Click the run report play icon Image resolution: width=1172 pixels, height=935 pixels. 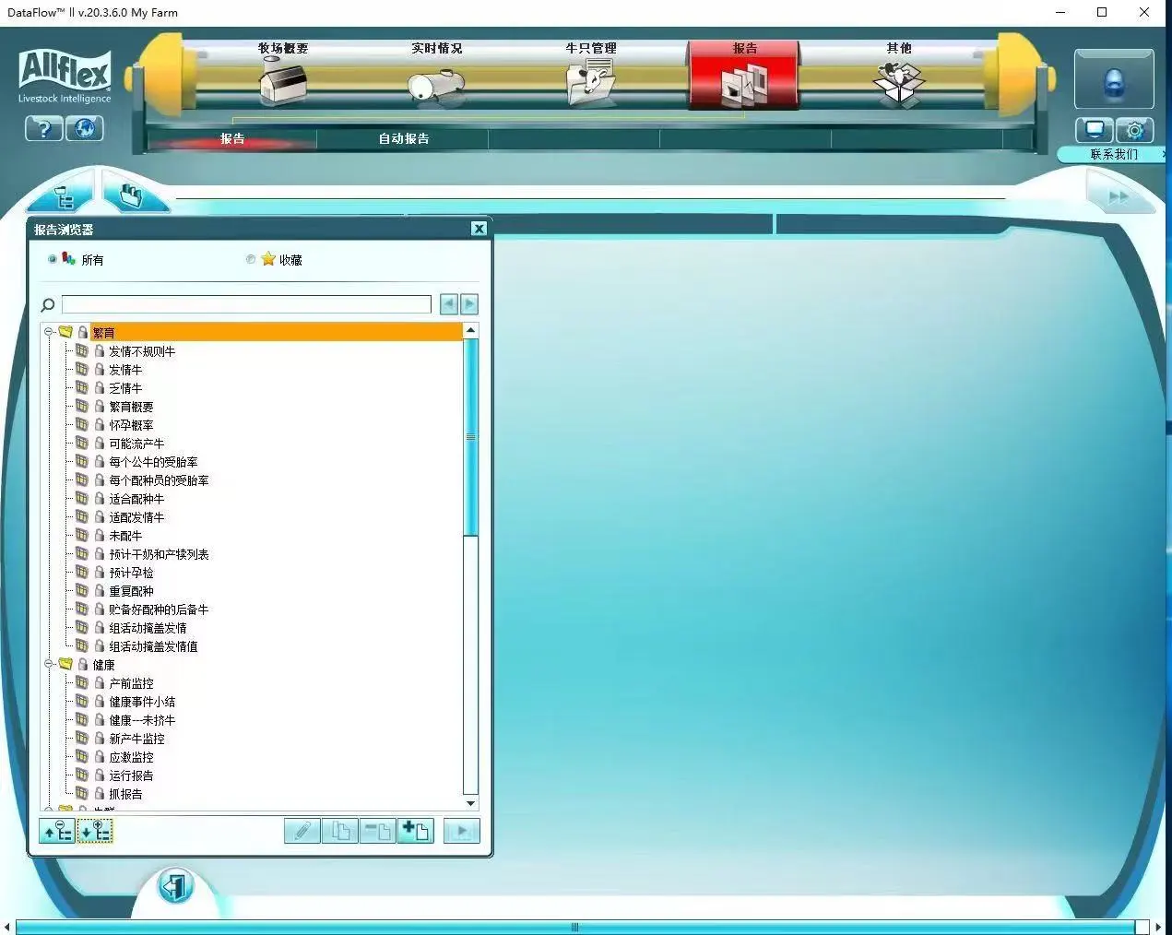pos(462,831)
